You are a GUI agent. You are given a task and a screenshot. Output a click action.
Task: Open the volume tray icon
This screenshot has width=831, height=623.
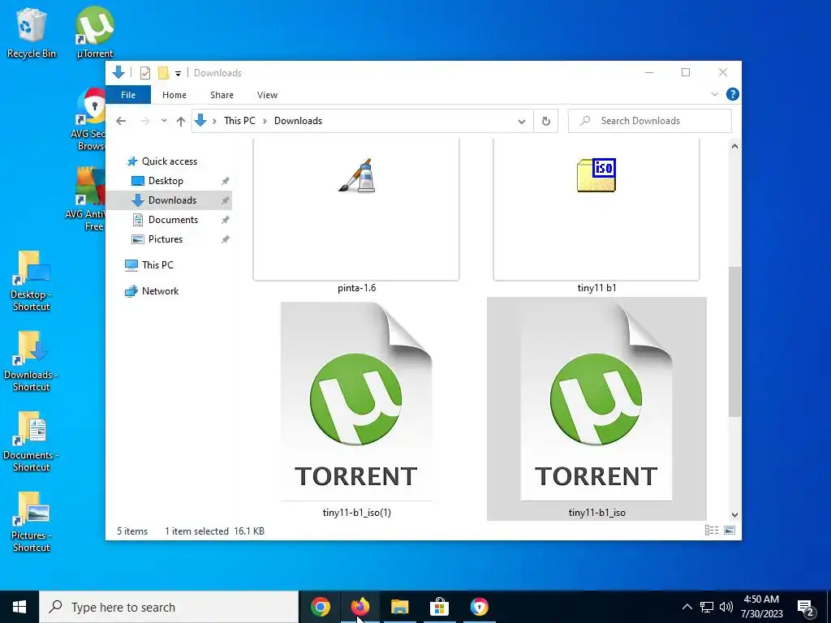726,607
